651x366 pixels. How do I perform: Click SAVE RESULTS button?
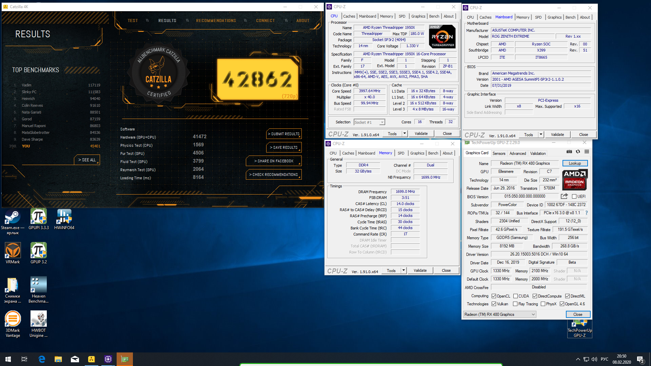pos(284,147)
